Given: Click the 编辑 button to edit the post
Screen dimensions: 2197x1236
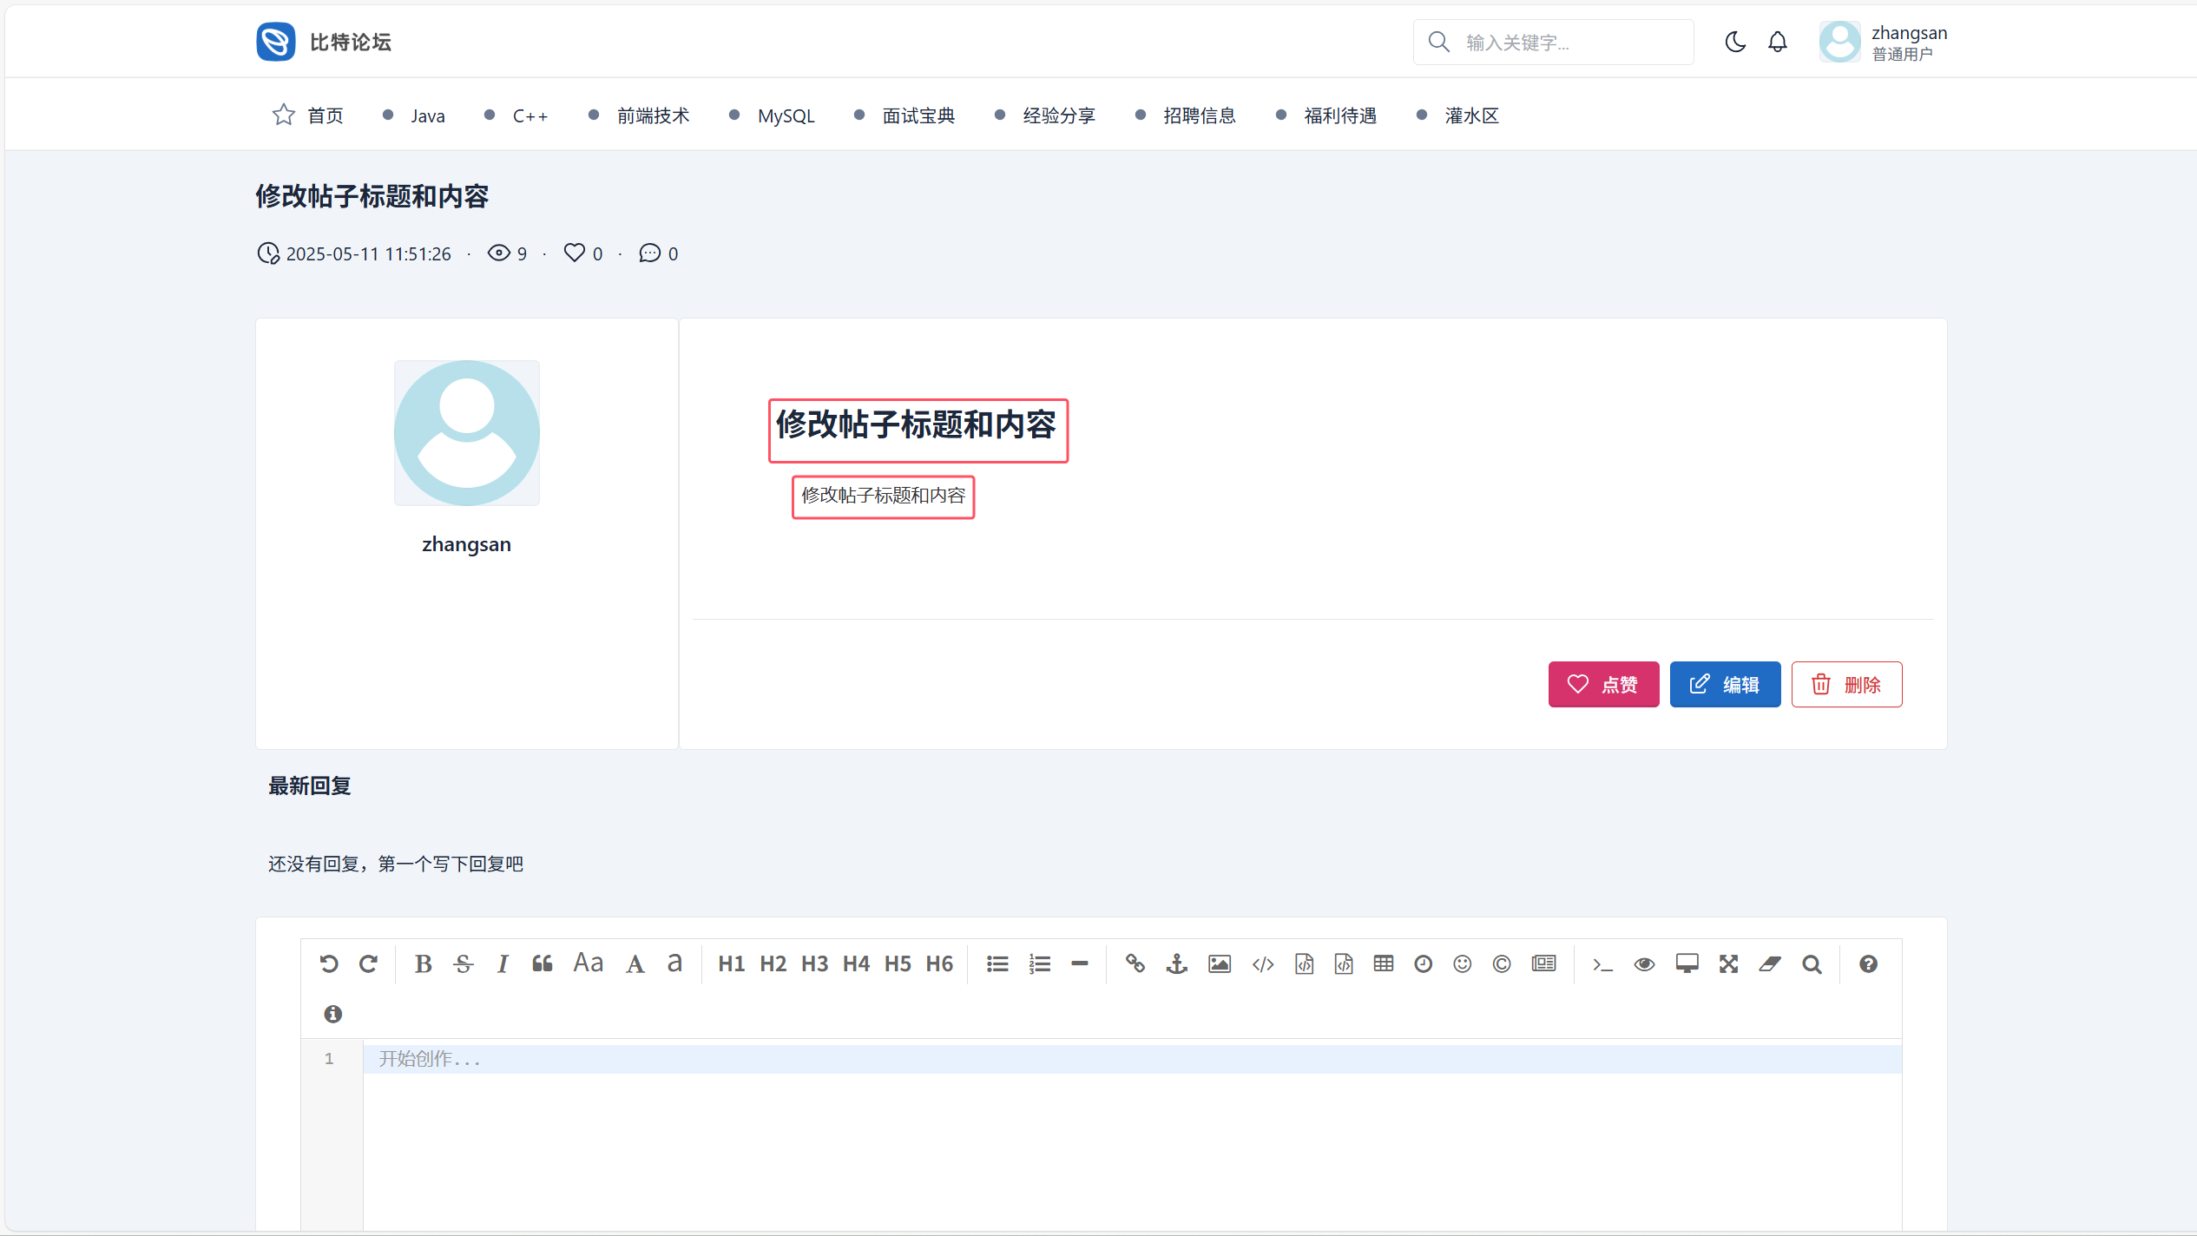Looking at the screenshot, I should tap(1725, 684).
